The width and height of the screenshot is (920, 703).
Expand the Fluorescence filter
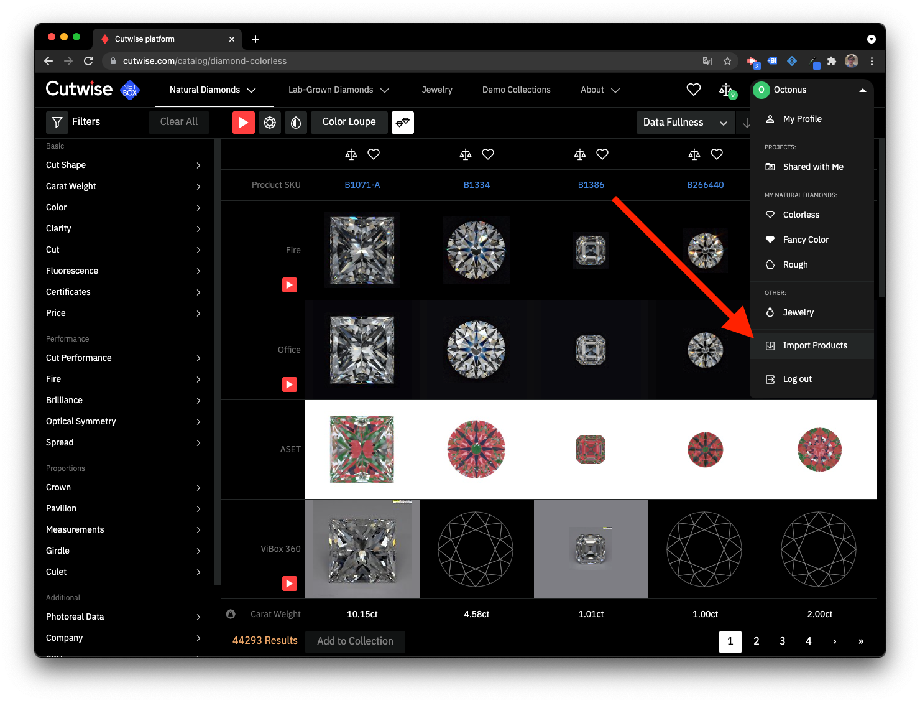124,271
